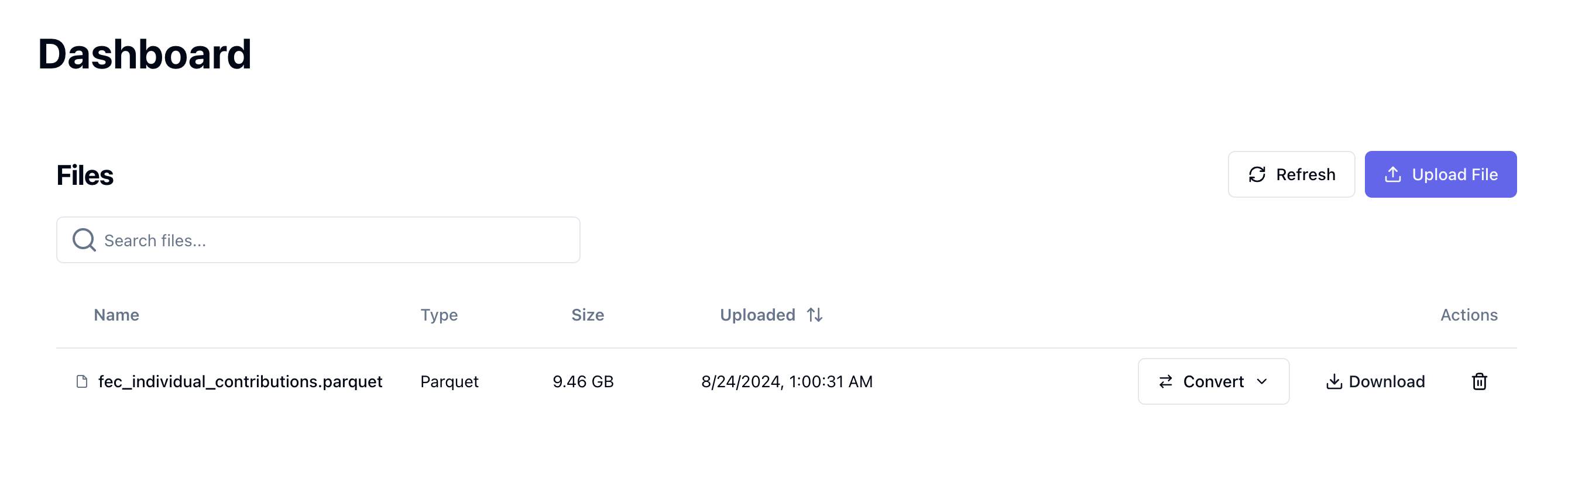This screenshot has height=482, width=1592.
Task: Click the download arrow icon
Action: (1334, 382)
